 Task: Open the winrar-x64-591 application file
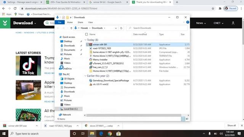[x=100, y=45]
